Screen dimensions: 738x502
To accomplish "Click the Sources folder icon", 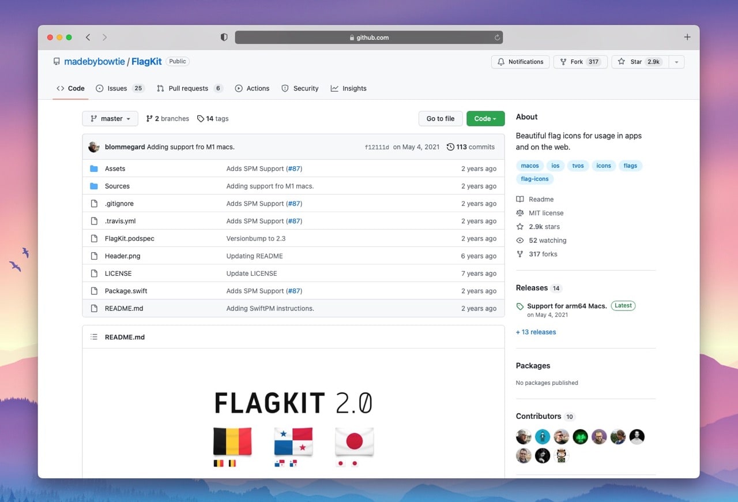I will [94, 186].
